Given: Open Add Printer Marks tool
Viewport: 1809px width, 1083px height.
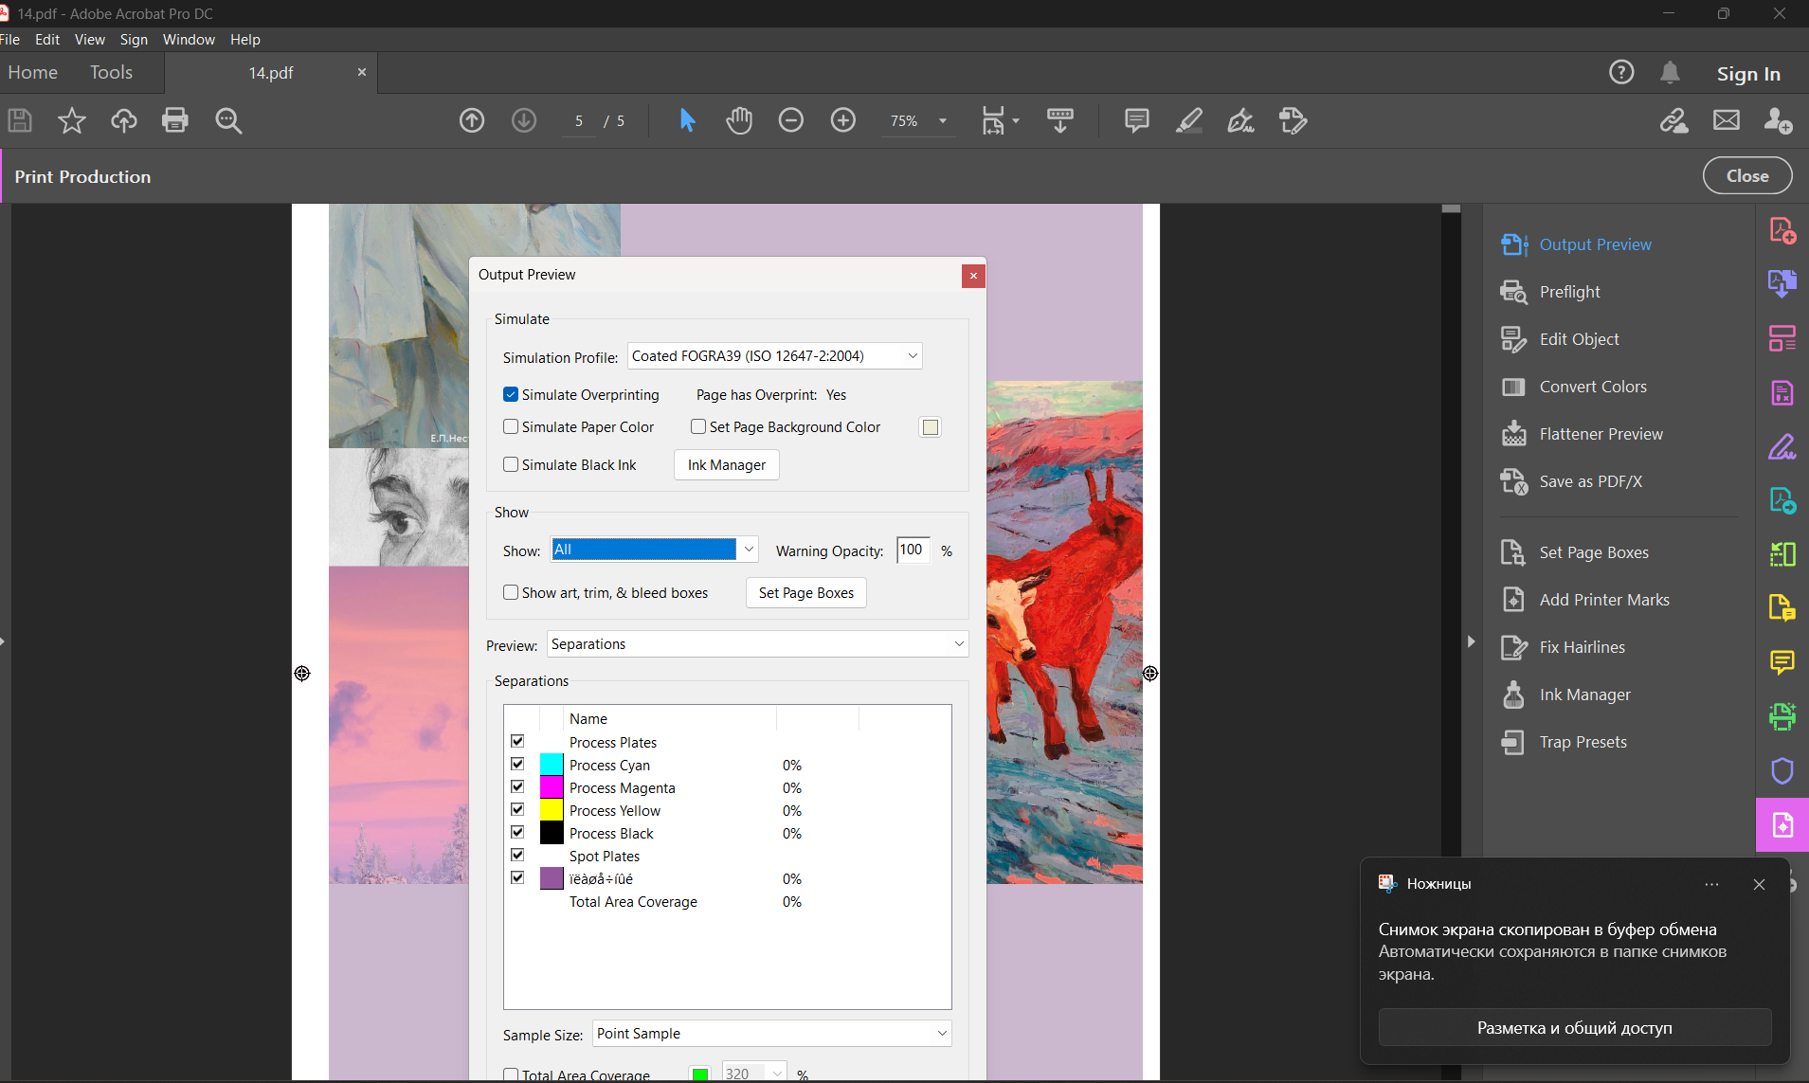Looking at the screenshot, I should pos(1604,600).
